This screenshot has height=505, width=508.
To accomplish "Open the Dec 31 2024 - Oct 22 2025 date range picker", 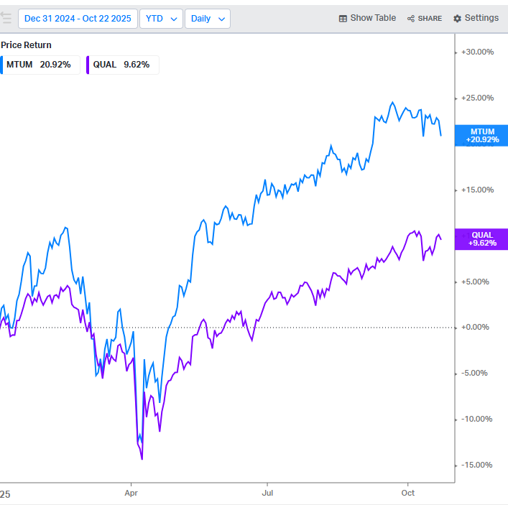I will click(78, 19).
